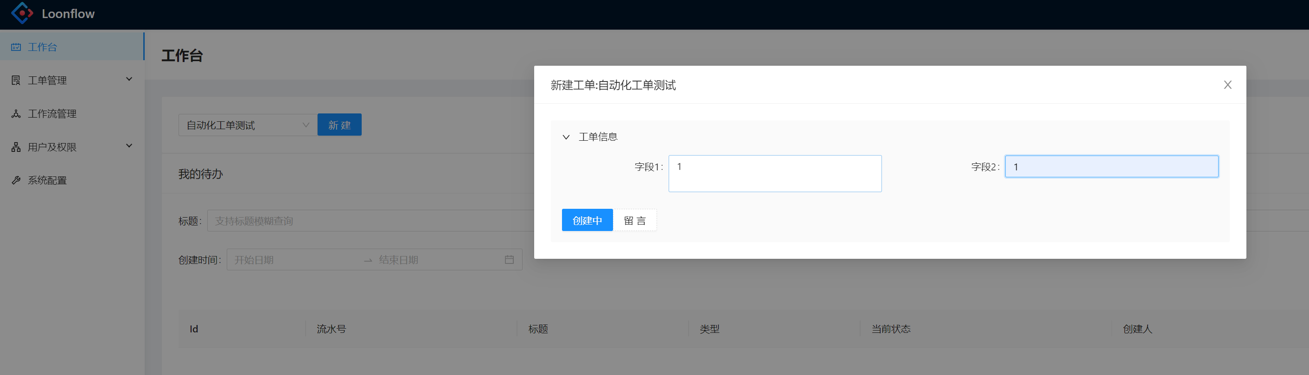Click the Loonflow title text

68,14
